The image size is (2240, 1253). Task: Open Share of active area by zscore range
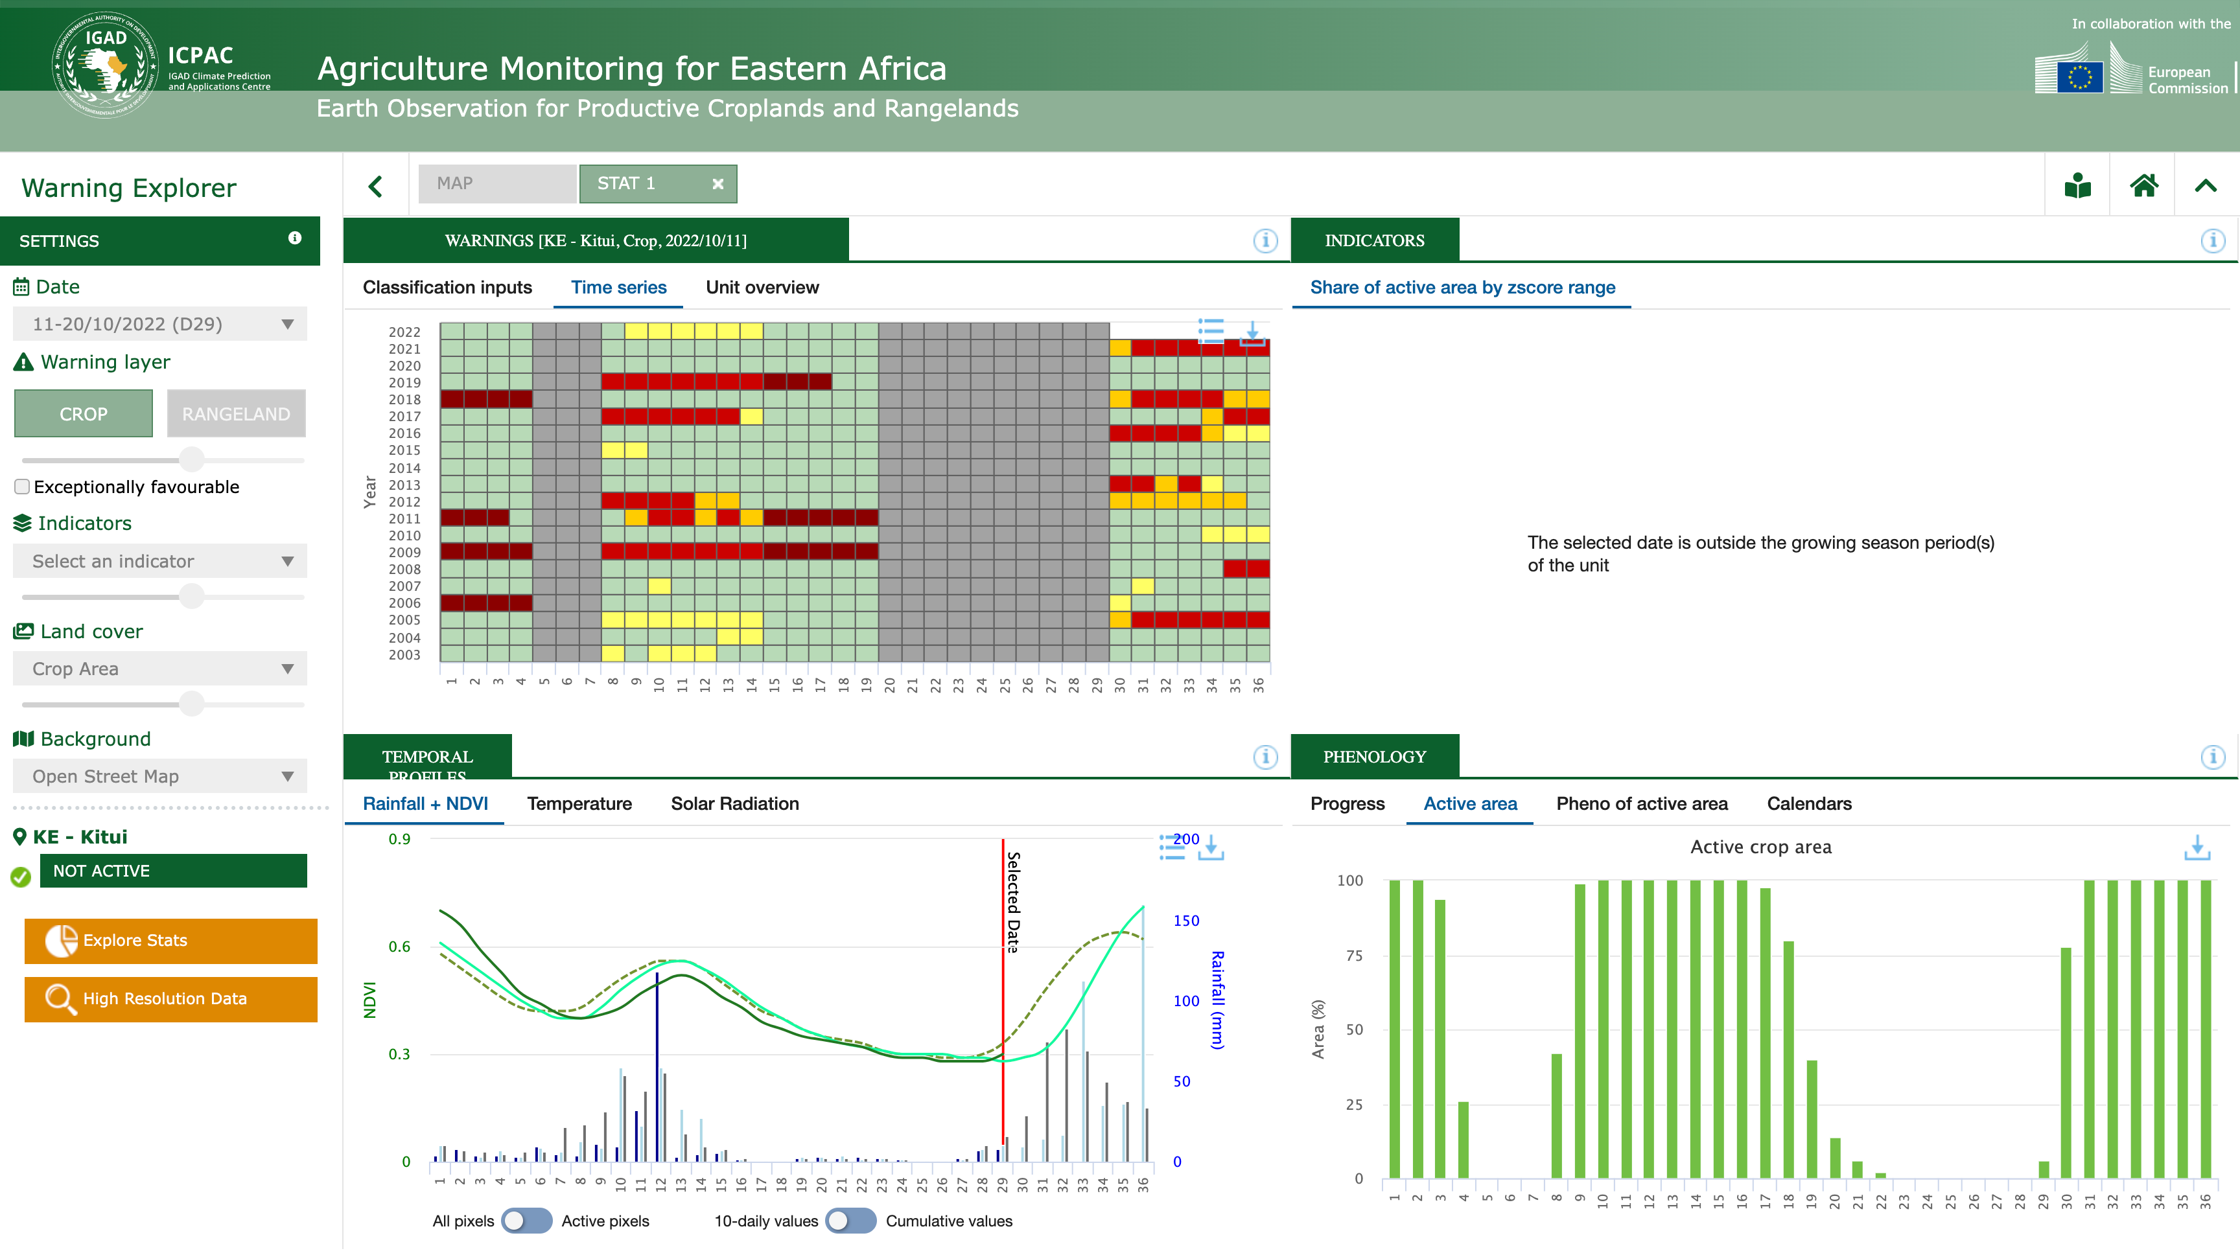1463,288
